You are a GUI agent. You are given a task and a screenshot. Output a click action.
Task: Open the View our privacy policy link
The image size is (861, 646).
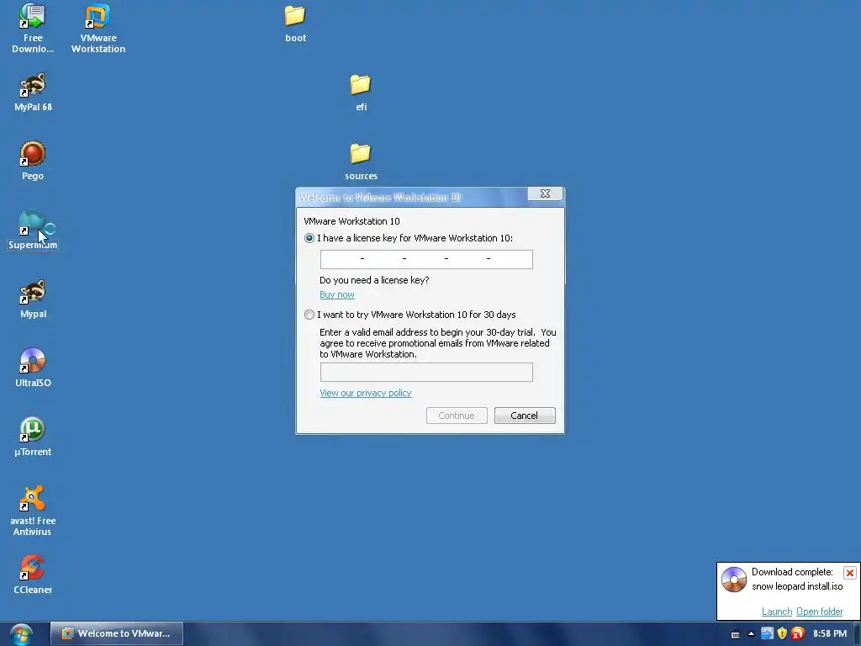coord(366,393)
